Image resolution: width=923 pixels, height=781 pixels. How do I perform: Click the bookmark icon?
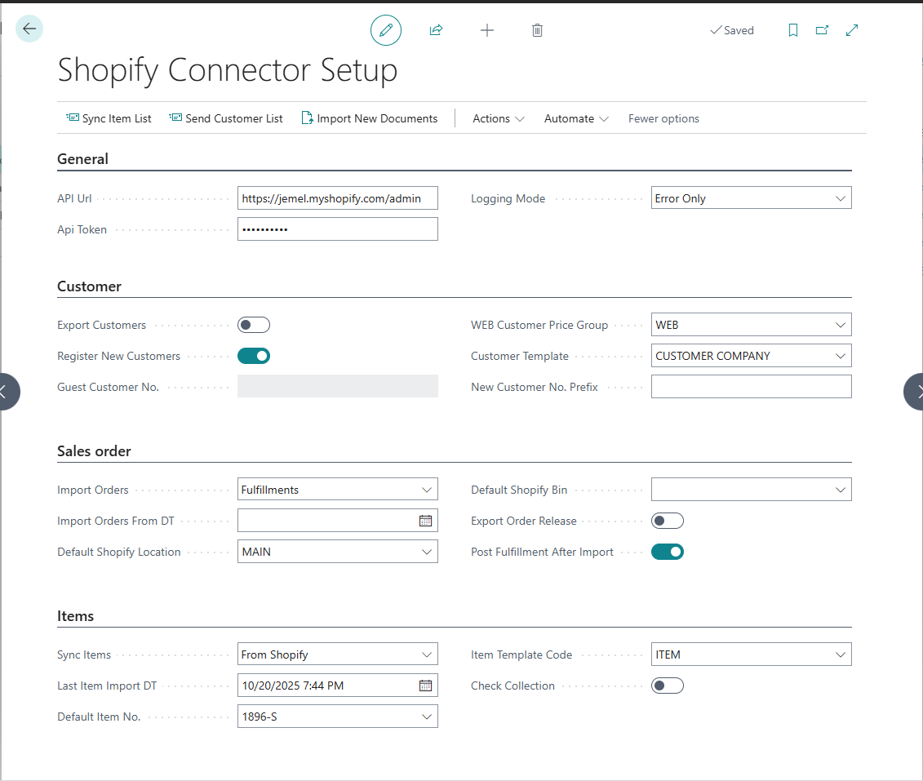(792, 30)
